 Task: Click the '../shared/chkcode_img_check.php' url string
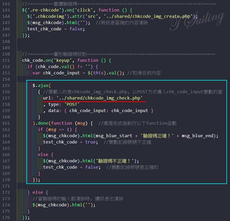100,98
